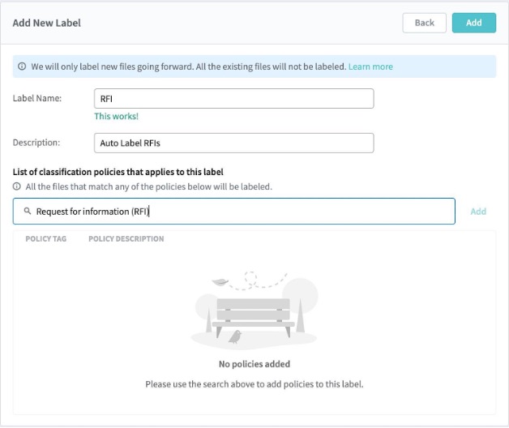Click the Description field with Auto Label RFIs
Image resolution: width=509 pixels, height=428 pixels.
[233, 143]
